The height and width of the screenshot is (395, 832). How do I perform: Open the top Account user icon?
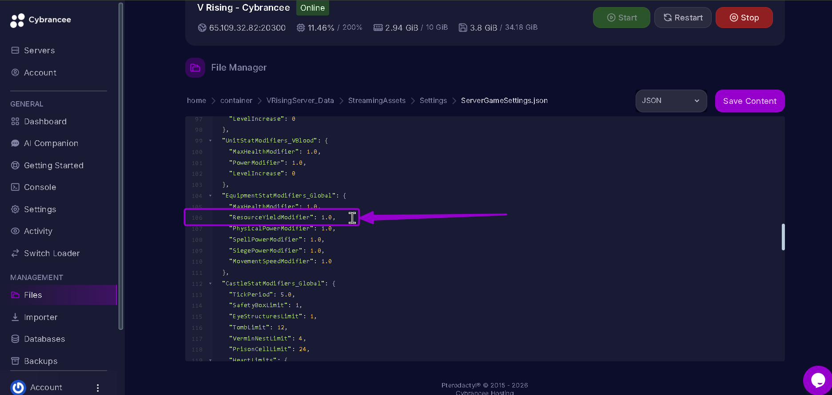point(15,72)
